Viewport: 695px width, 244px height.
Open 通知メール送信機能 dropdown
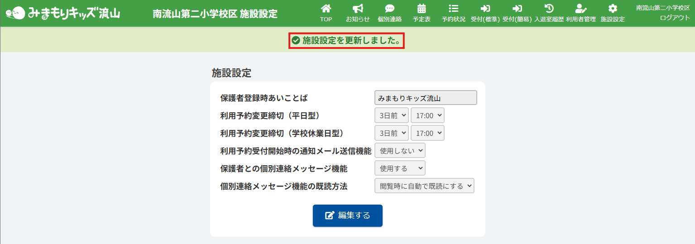click(x=400, y=151)
